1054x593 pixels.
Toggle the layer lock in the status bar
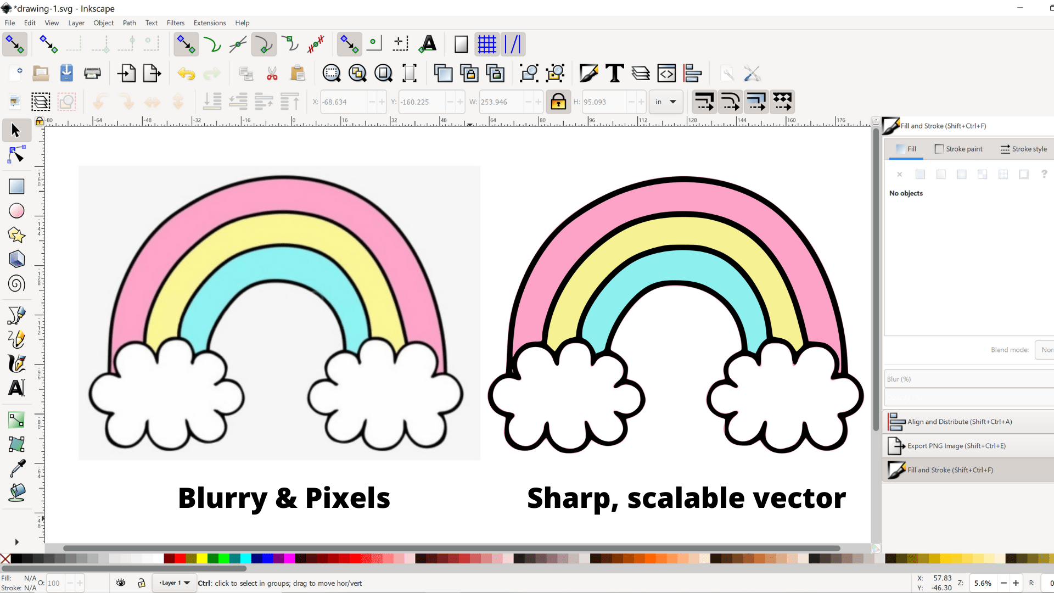pos(142,583)
